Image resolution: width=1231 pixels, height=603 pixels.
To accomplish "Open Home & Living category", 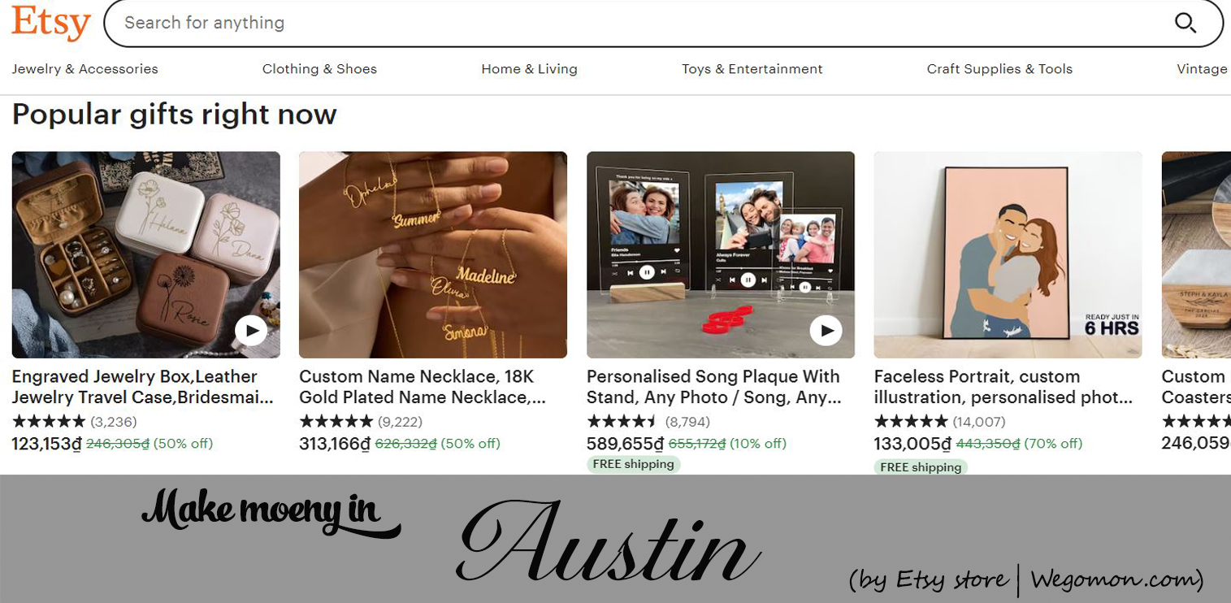I will tap(529, 69).
